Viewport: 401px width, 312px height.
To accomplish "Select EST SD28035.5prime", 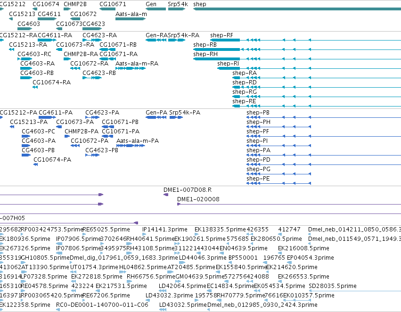I will point(333,286).
